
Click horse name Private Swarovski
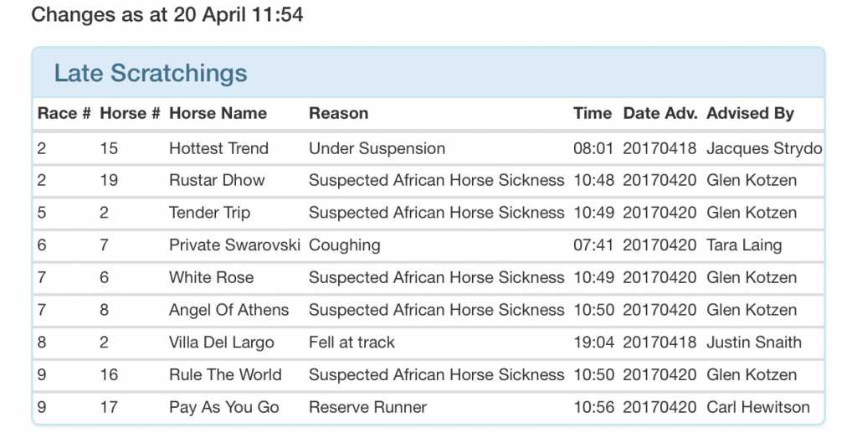234,245
